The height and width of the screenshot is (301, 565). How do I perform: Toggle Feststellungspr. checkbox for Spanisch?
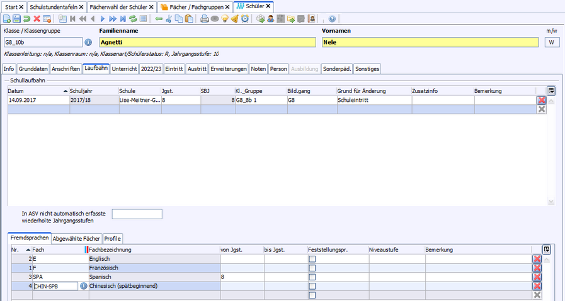coord(312,276)
